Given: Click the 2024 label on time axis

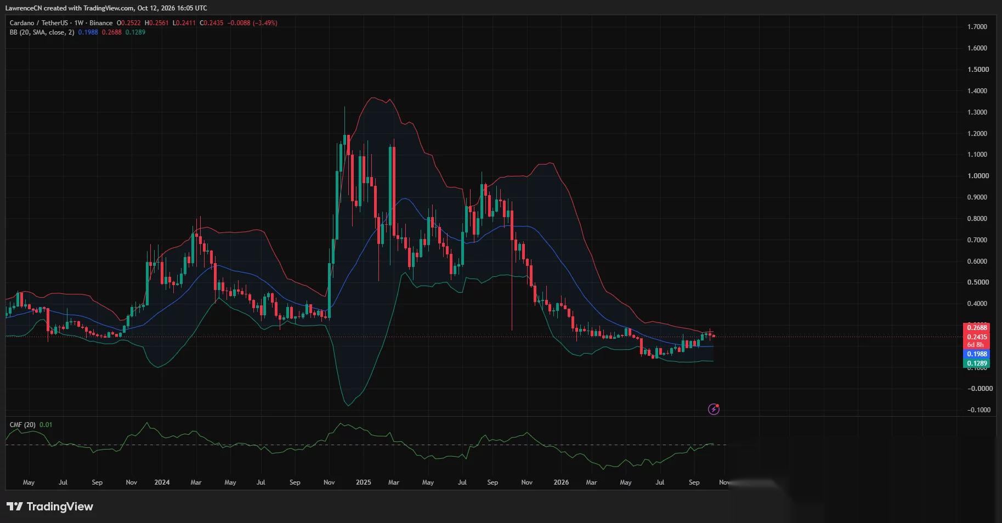Looking at the screenshot, I should pos(162,482).
